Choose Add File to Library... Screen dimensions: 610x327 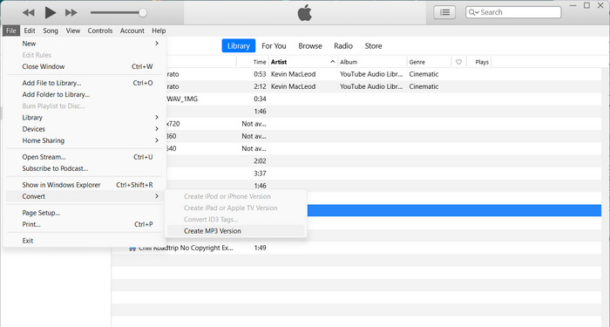[x=84, y=83]
